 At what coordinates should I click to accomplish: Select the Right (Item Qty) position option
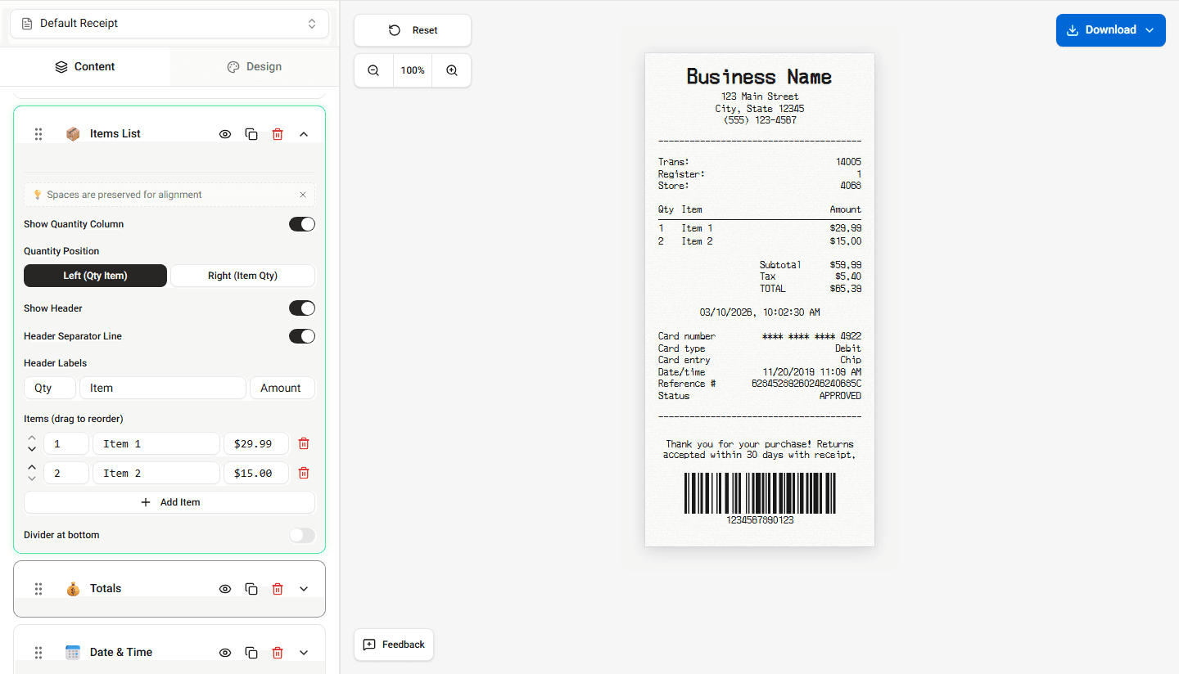[x=242, y=276]
